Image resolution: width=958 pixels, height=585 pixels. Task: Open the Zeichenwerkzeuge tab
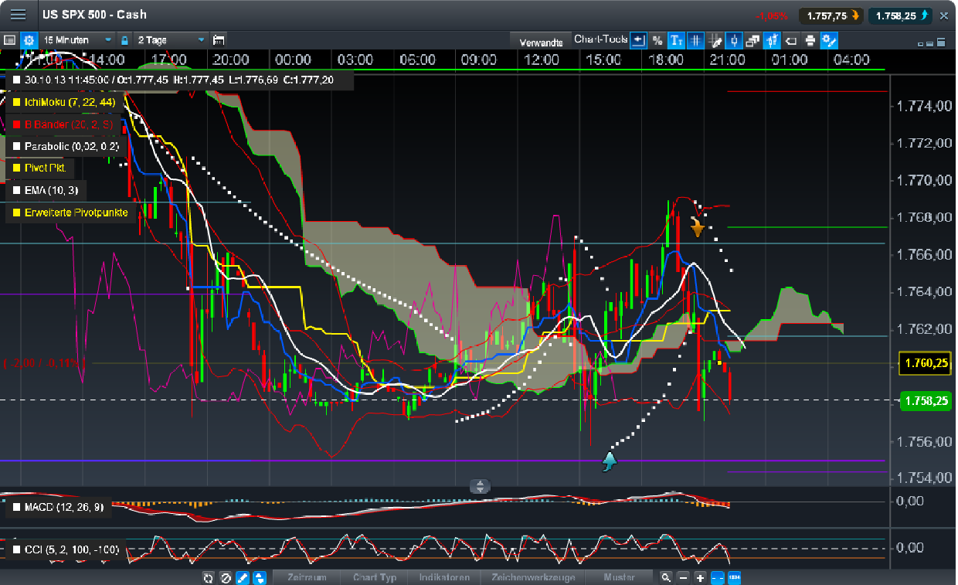(533, 577)
